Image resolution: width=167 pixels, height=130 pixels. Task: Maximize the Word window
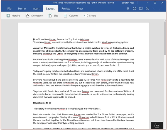tap(155, 3)
